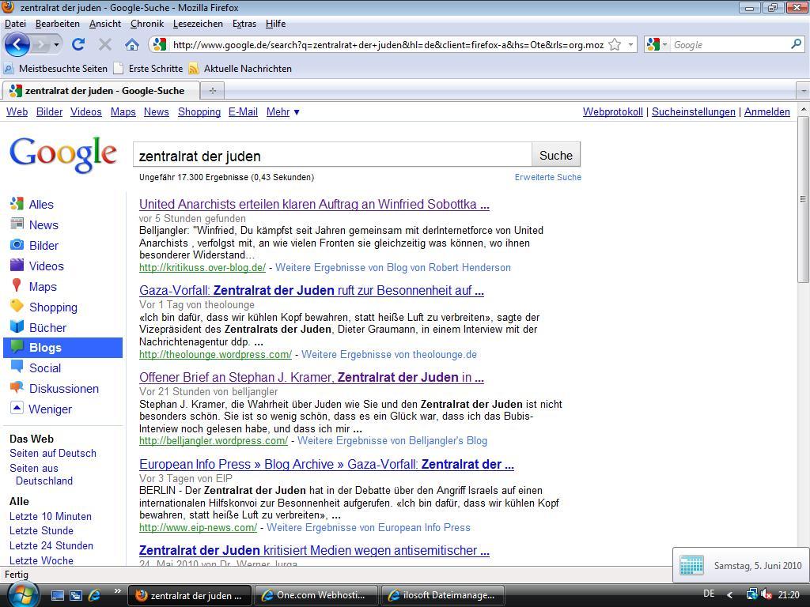Go back with the Firefox back arrow
This screenshot has height=607, width=810.
pos(17,45)
